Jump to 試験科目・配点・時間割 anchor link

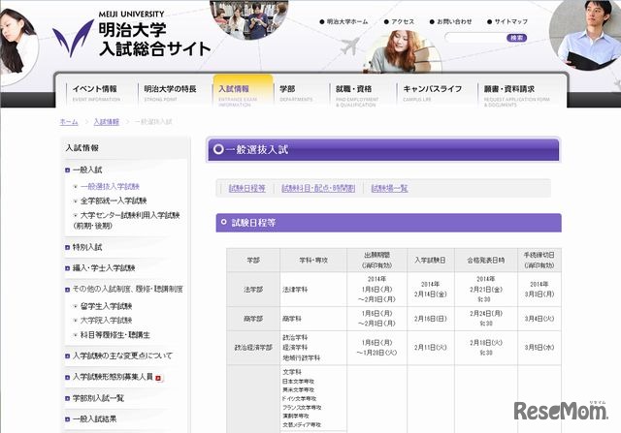(x=318, y=188)
